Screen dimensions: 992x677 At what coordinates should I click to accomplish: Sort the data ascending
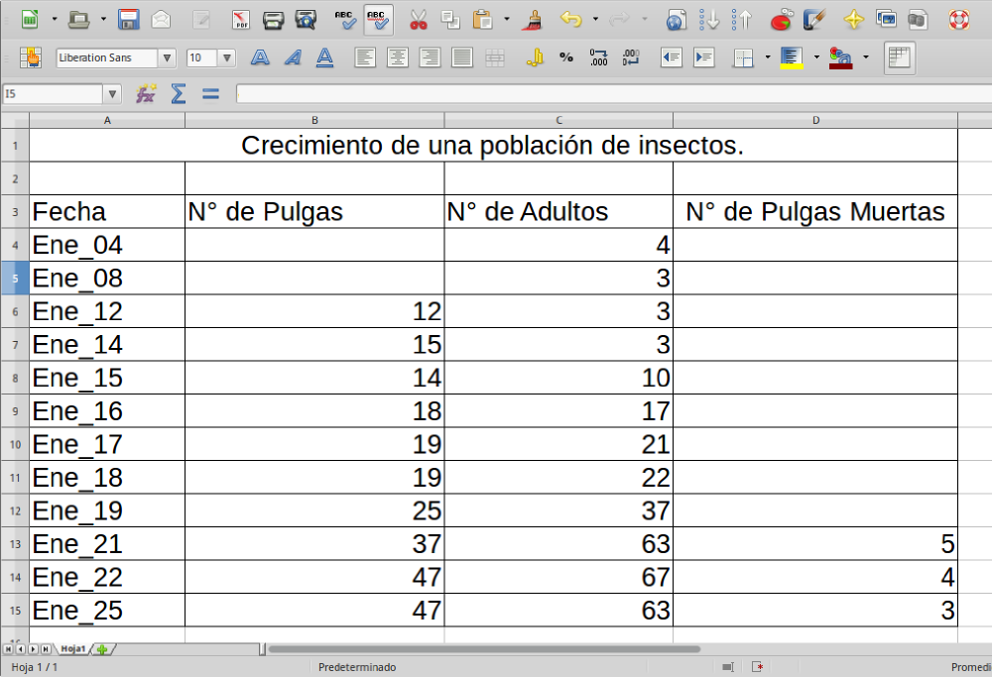[x=709, y=20]
